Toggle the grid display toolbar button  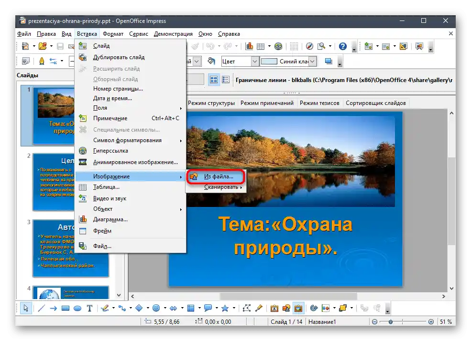[294, 46]
